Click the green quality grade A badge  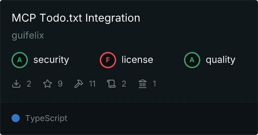(192, 60)
